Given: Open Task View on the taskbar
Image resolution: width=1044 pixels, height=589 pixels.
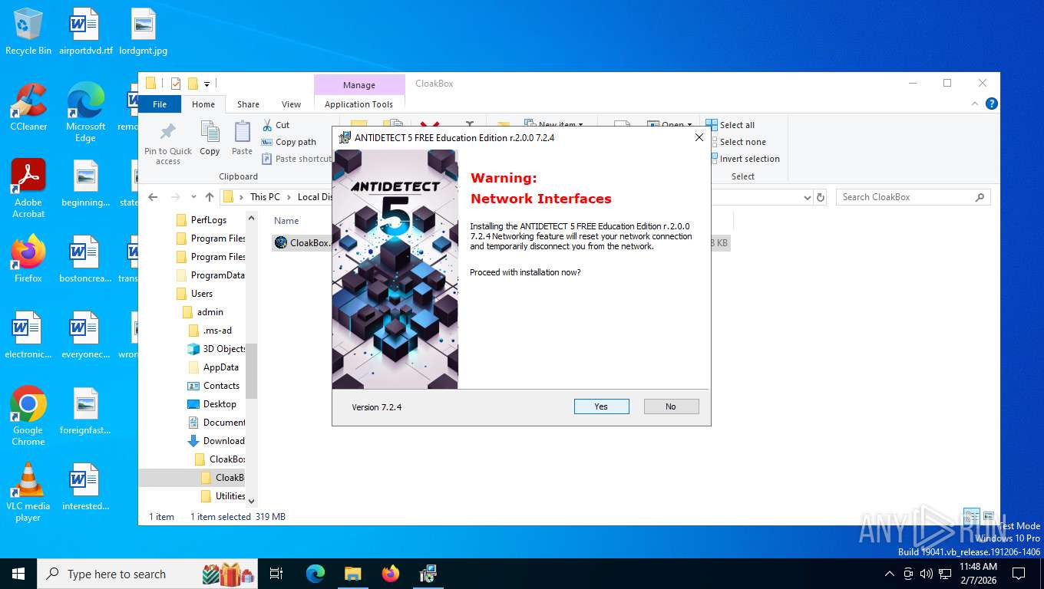Looking at the screenshot, I should click(277, 574).
